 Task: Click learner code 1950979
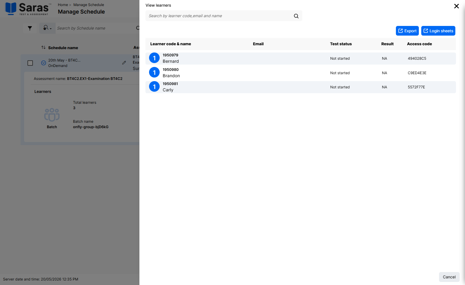pyautogui.click(x=170, y=55)
